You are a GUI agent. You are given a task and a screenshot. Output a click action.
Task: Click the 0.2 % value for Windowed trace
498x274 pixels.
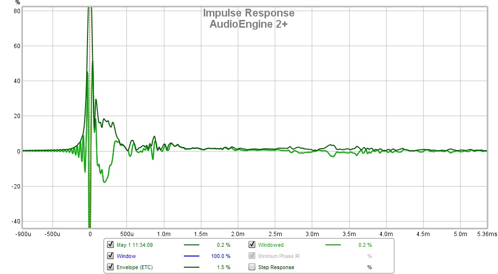365,245
